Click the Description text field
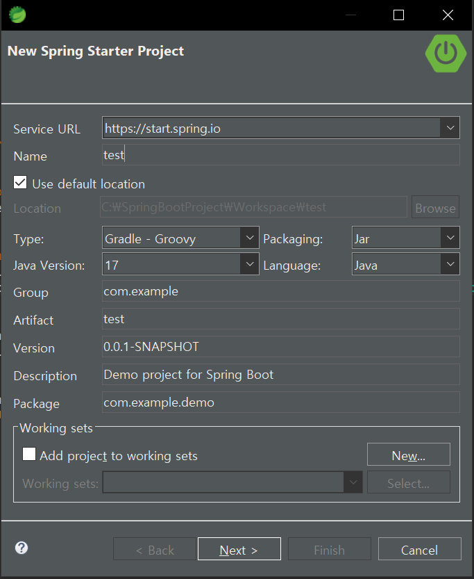The height and width of the screenshot is (579, 474). pyautogui.click(x=280, y=375)
